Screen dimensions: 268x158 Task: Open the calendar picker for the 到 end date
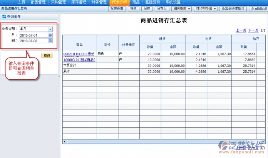(x=50, y=41)
